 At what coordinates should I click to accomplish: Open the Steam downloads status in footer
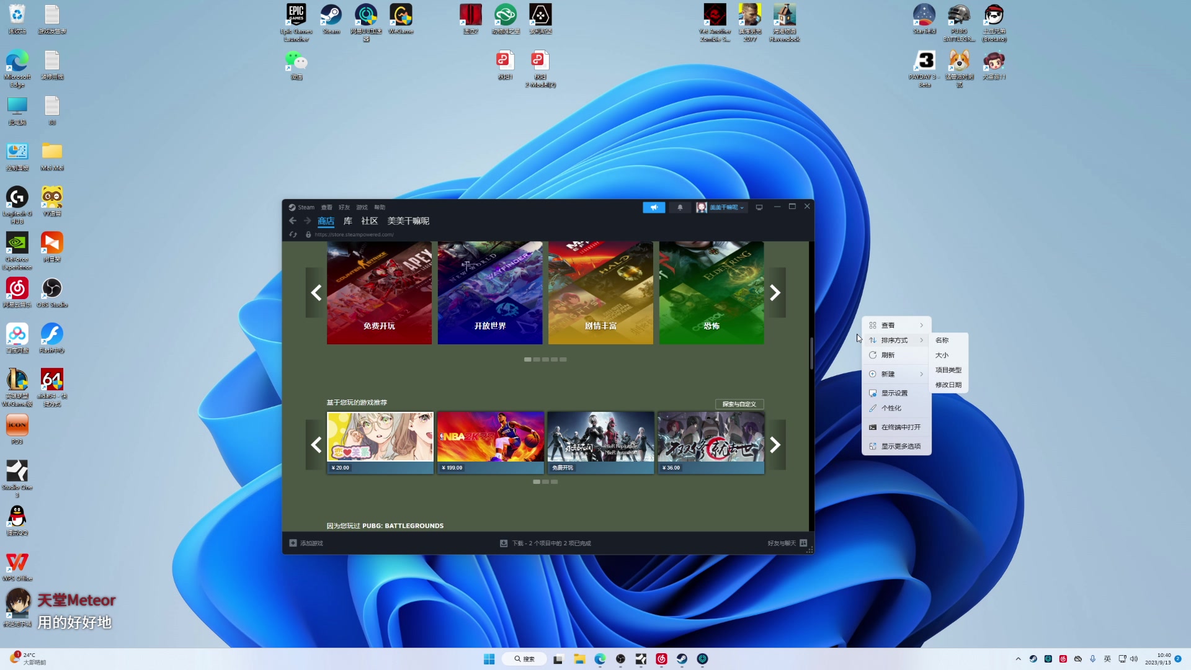tap(546, 543)
